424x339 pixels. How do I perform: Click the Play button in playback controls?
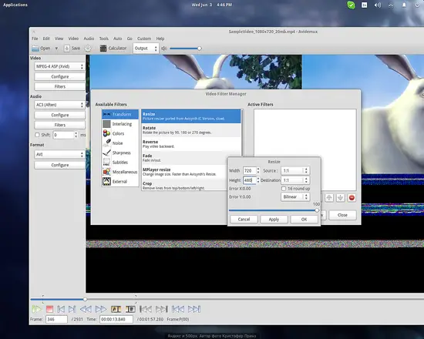(x=36, y=309)
